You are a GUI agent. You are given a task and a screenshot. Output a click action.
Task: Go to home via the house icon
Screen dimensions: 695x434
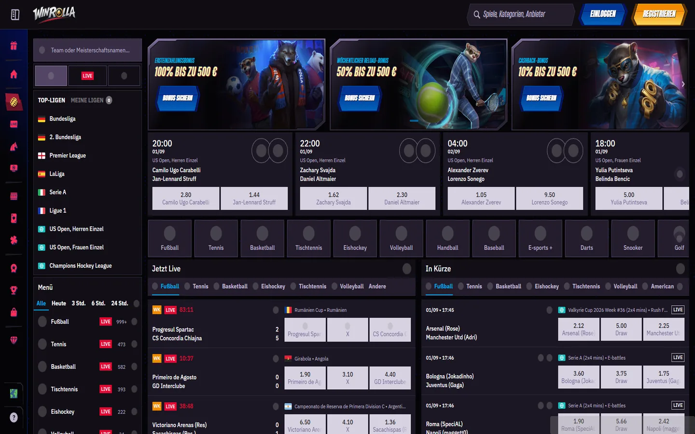click(14, 74)
